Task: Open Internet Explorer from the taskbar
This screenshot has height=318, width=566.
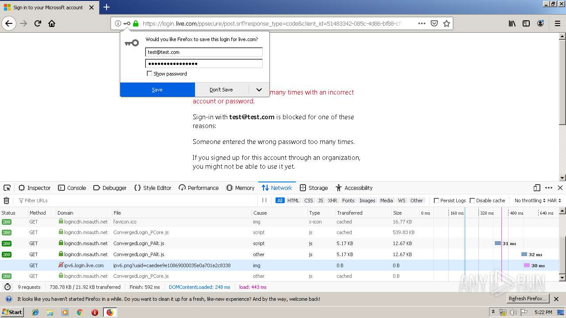Action: coord(35,312)
